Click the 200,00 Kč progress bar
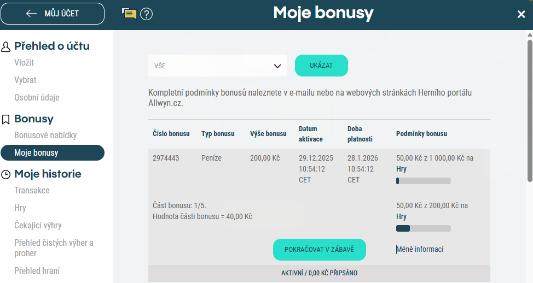 click(x=423, y=228)
